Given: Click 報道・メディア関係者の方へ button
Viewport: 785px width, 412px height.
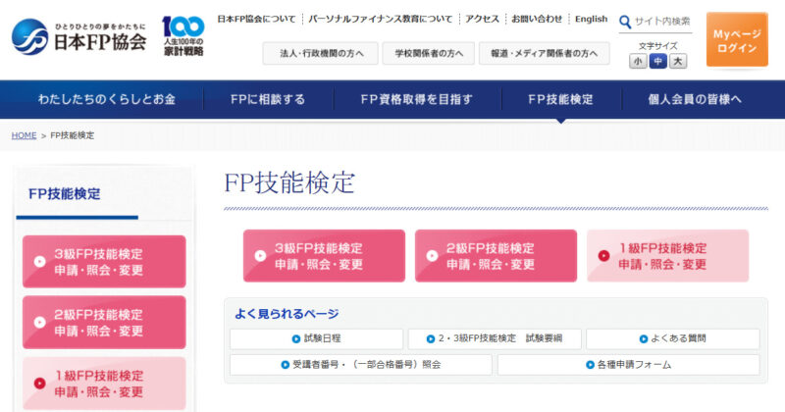Looking at the screenshot, I should tap(545, 54).
